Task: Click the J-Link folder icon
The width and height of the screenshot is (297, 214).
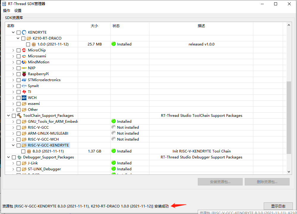Action: [24, 163]
